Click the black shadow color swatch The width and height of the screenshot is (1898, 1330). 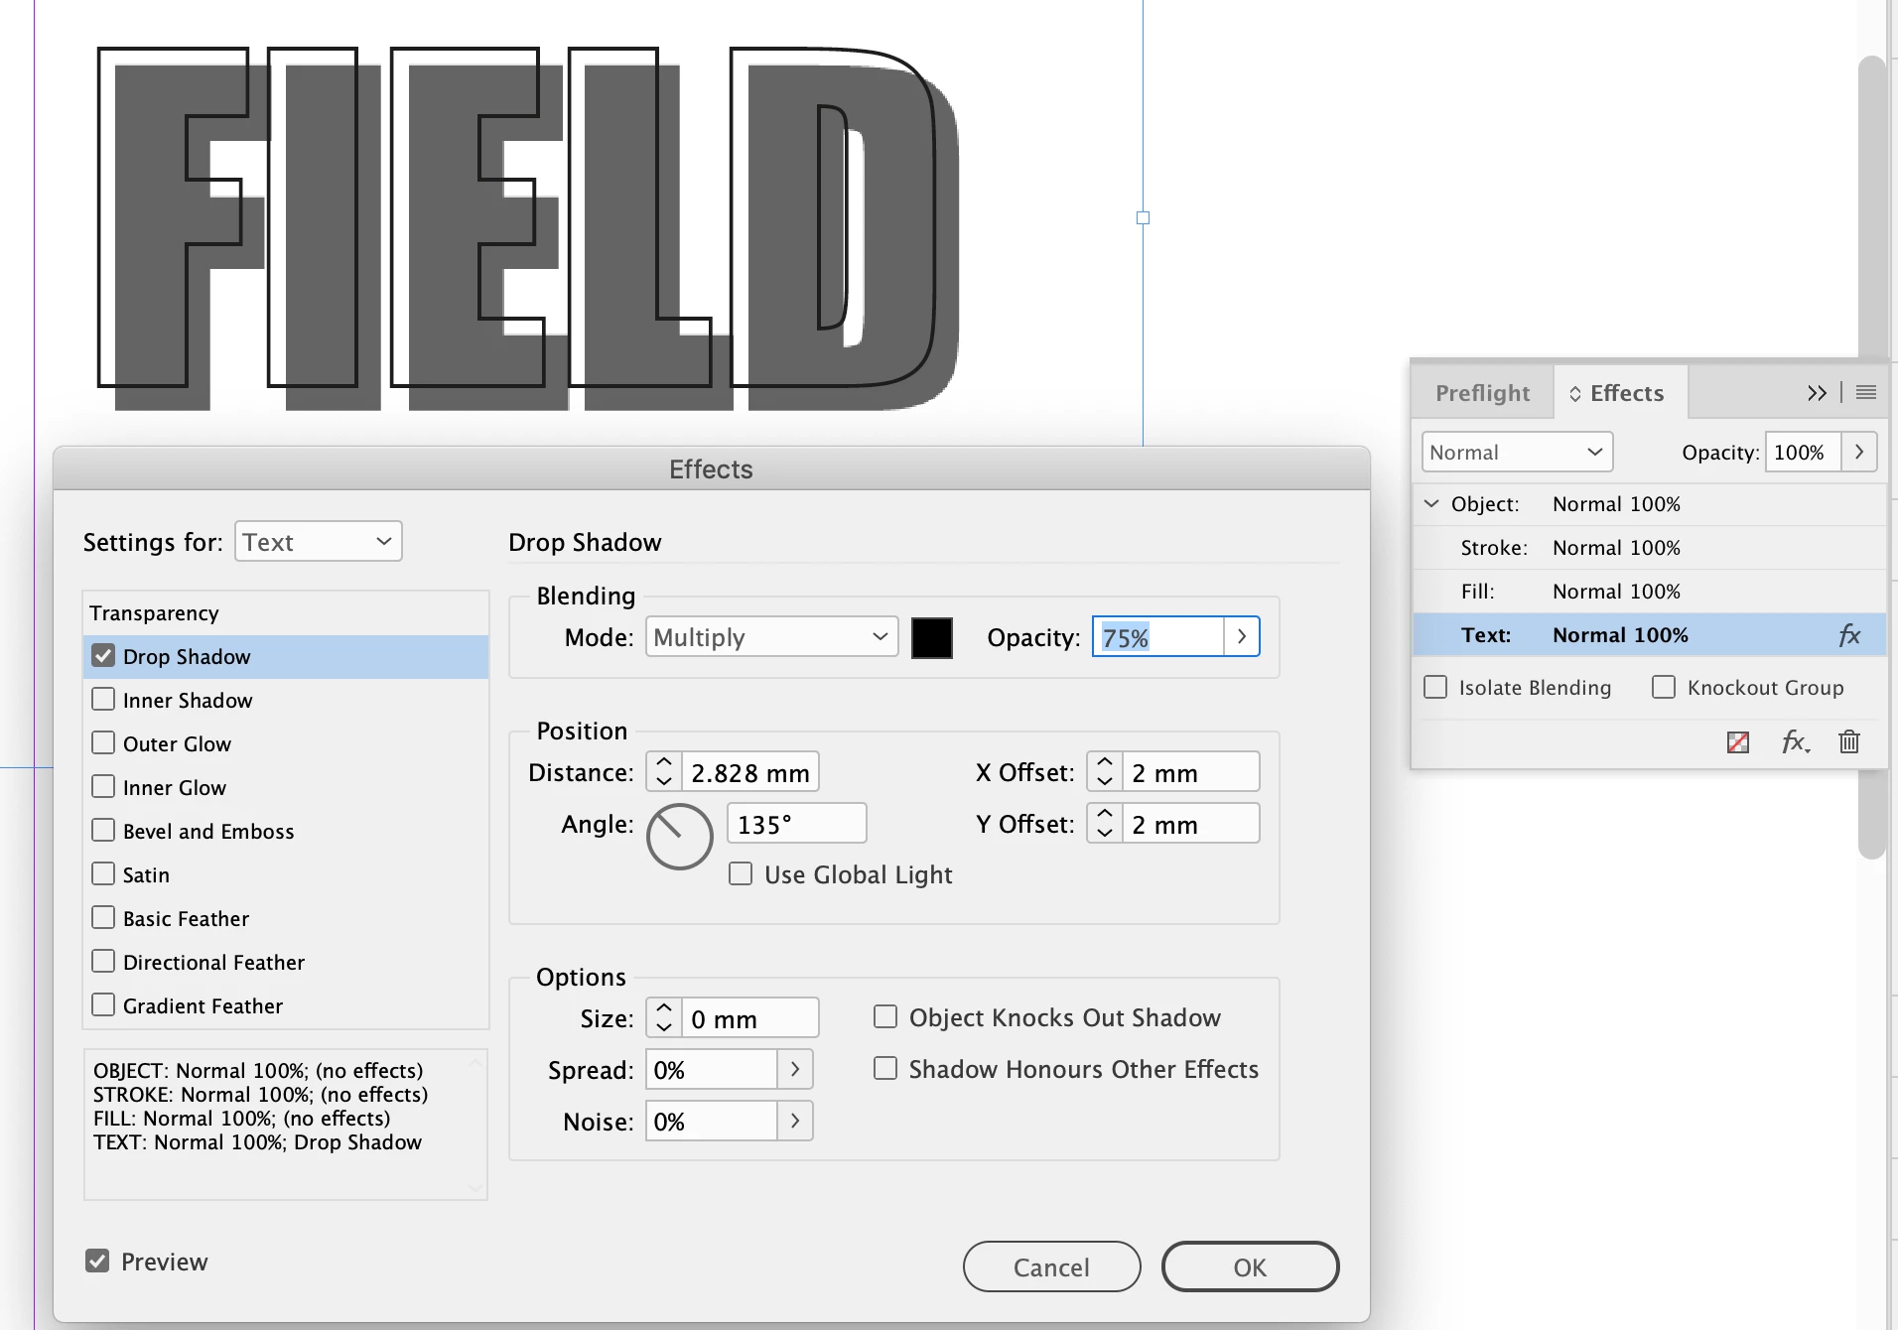tap(932, 637)
